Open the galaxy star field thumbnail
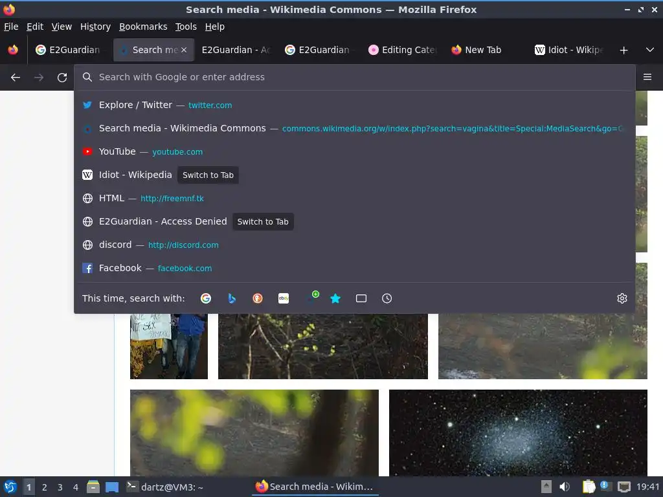Image resolution: width=663 pixels, height=497 pixels. pyautogui.click(x=518, y=433)
